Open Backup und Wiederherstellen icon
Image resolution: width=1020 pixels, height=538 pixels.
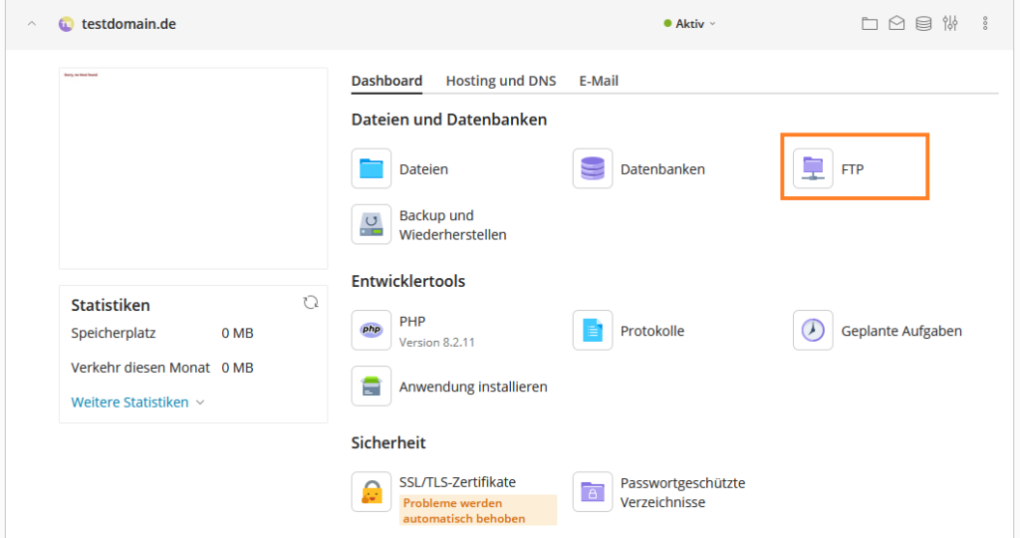[372, 224]
